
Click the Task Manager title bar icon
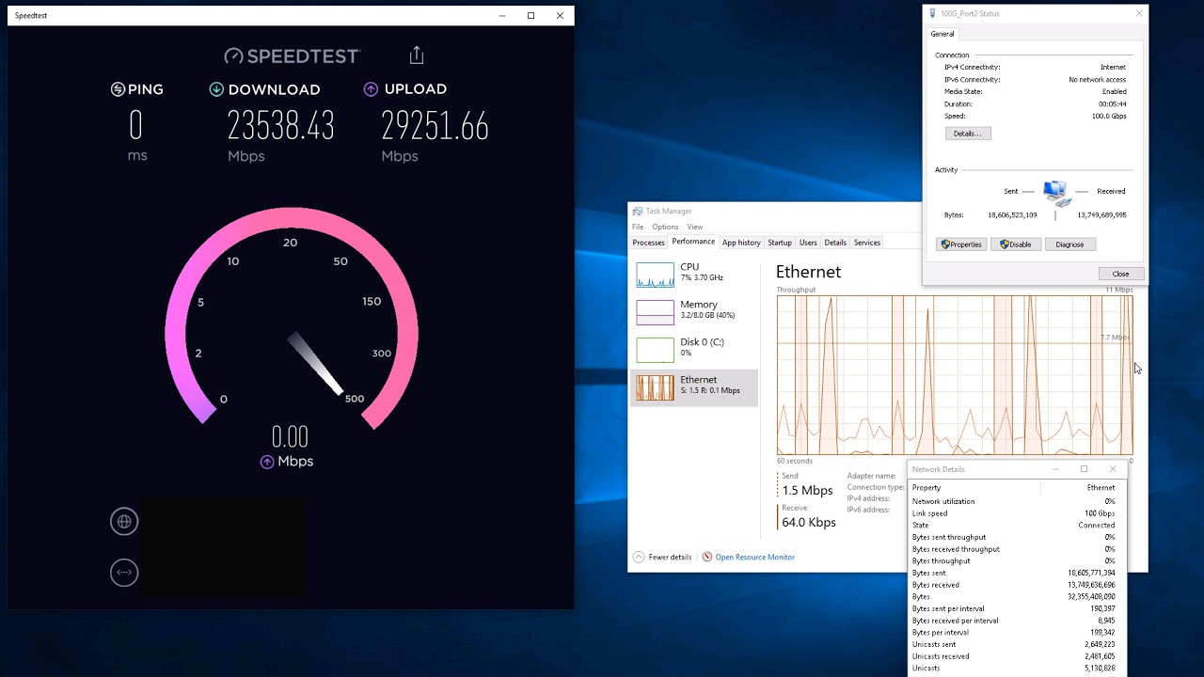638,212
